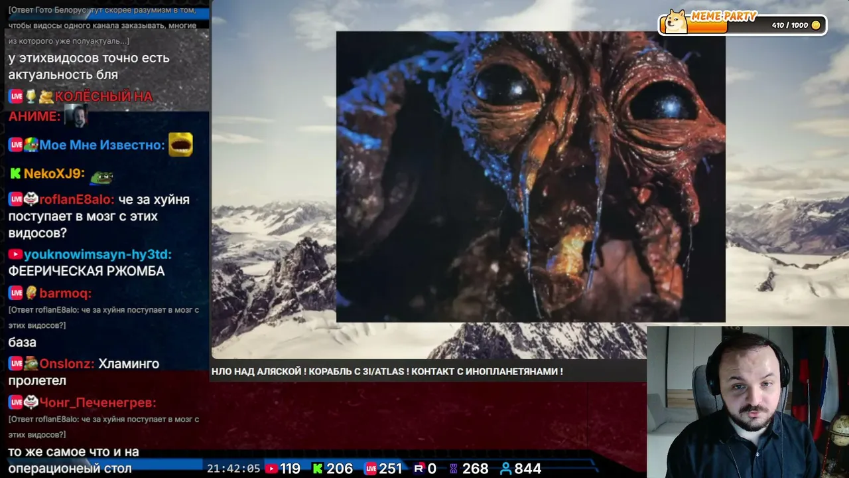
Task: Click the Doge icon in Meme Party widget
Action: coord(676,22)
